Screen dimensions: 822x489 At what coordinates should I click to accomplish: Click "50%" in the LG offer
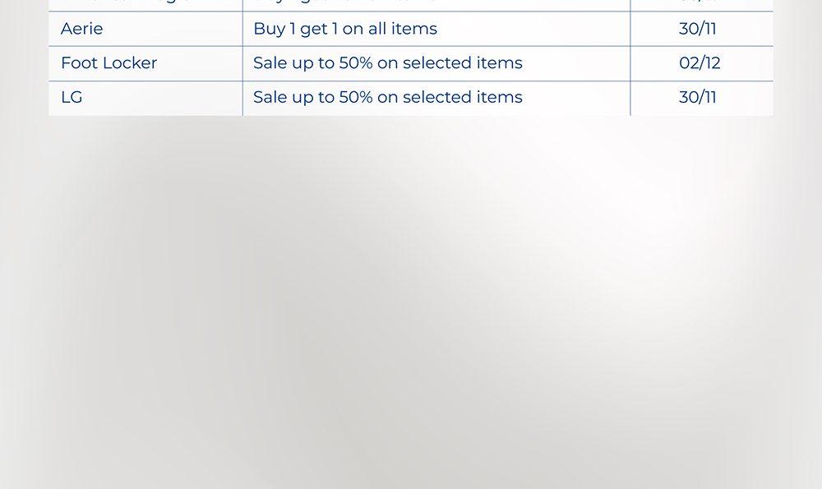[x=356, y=97]
